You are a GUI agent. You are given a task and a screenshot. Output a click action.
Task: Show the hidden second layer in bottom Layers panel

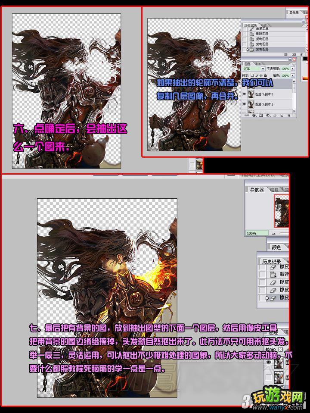pos(269,377)
